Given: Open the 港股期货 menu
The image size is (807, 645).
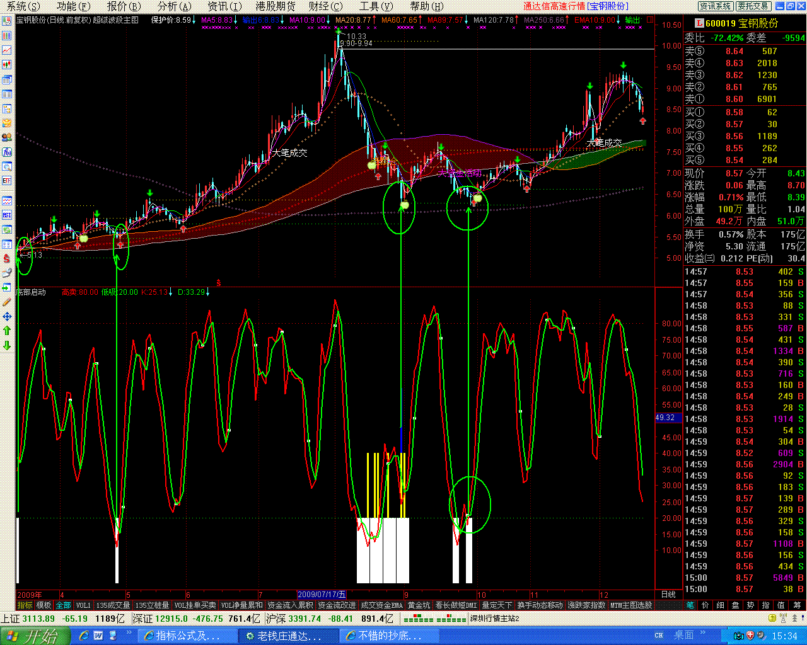Looking at the screenshot, I should tap(275, 6).
